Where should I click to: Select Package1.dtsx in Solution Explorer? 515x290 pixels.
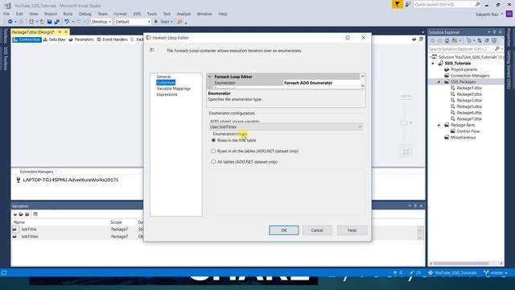coord(469,88)
